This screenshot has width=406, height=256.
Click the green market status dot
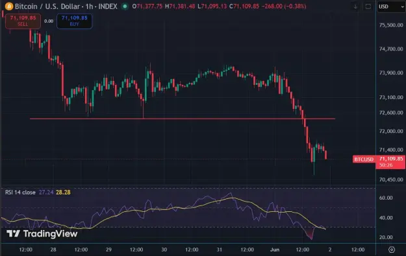click(125, 6)
